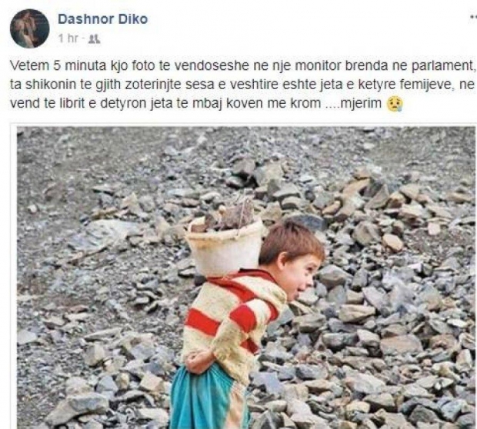Viewport: 477px width, 429px height.
Task: Open the Dashnor Diko profile name link
Action: pos(103,19)
